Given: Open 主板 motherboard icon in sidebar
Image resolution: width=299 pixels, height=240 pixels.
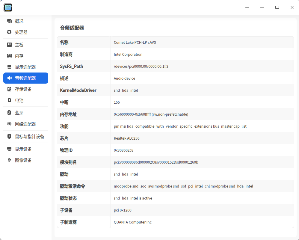Looking at the screenshot, I should click(x=9, y=45).
